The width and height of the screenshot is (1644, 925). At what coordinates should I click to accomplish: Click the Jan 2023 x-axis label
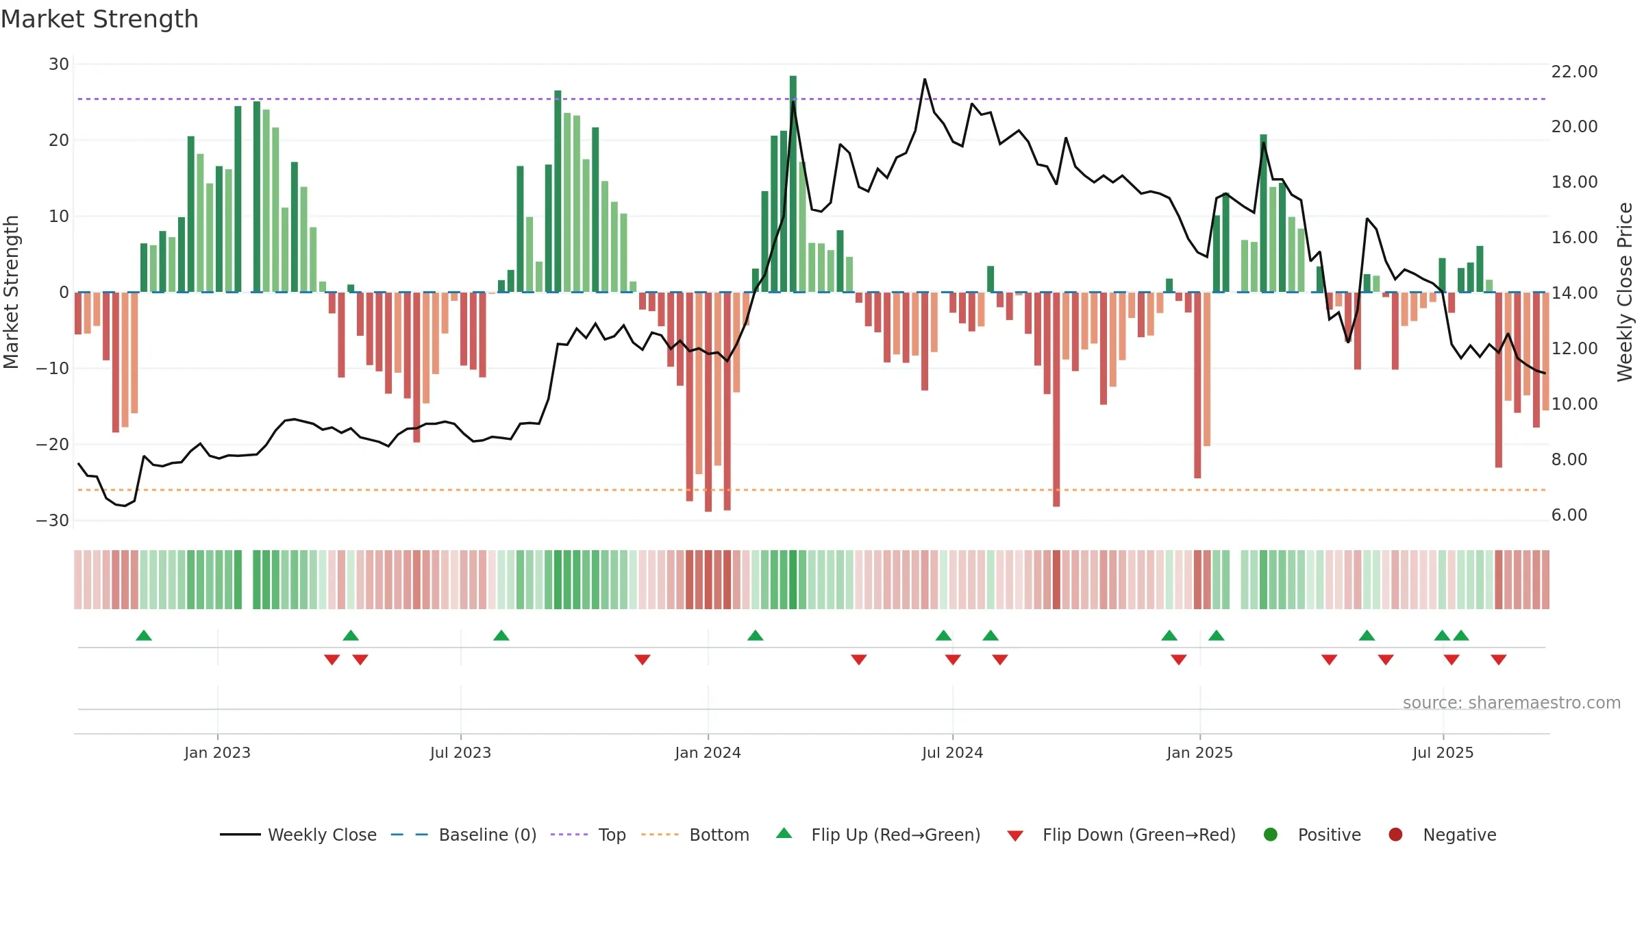[217, 752]
